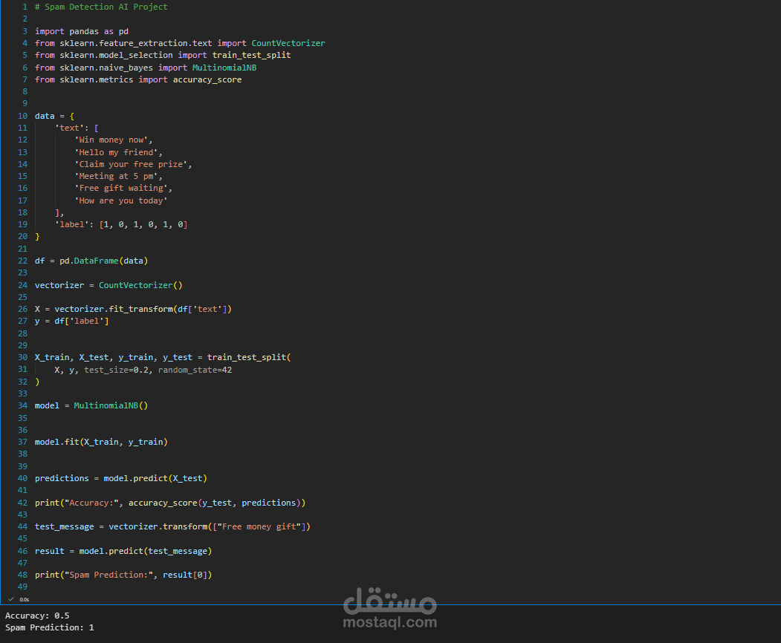Click the "Free money gift" string on line 44
The width and height of the screenshot is (781, 643).
259,526
